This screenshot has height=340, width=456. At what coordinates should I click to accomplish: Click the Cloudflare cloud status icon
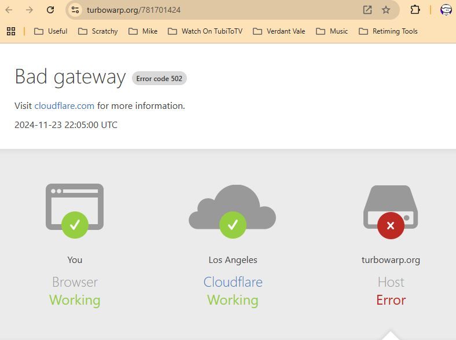[x=233, y=211]
